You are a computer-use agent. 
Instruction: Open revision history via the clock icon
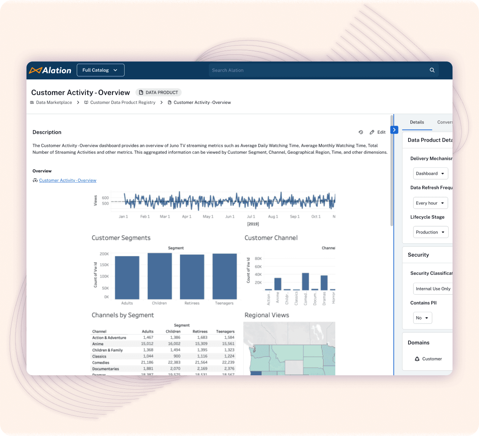[x=361, y=132]
